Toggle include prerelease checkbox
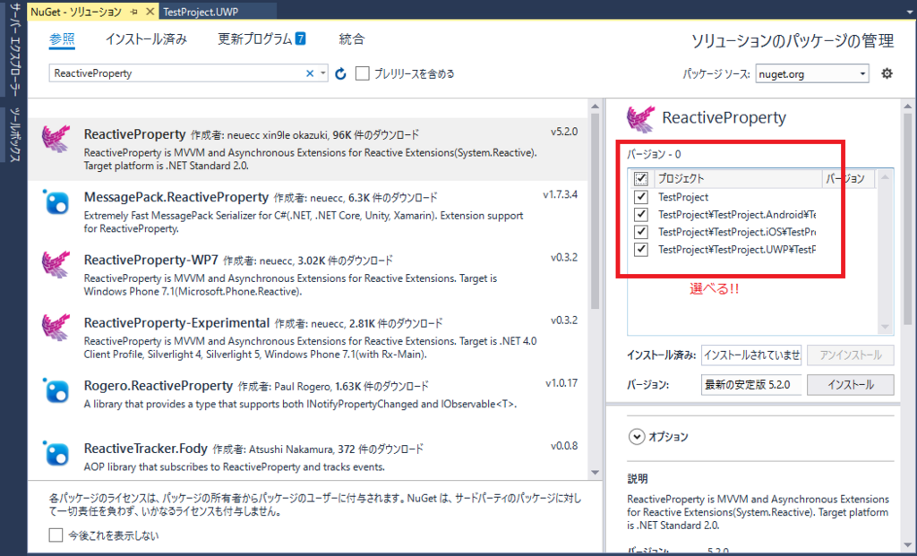 click(x=363, y=73)
